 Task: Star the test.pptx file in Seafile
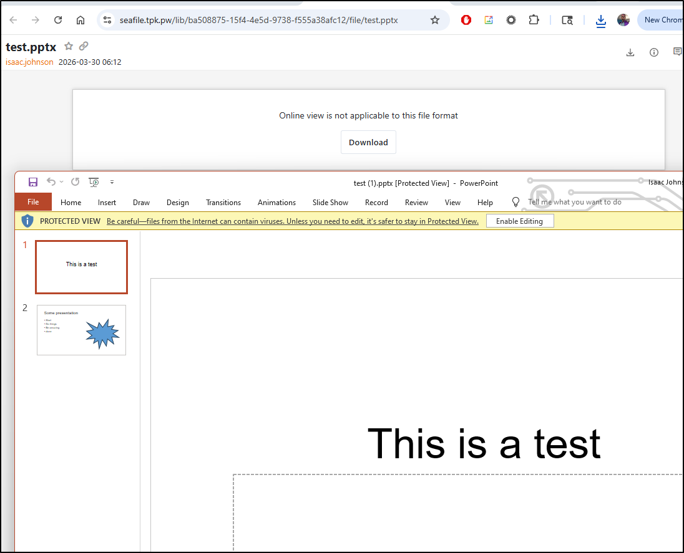[x=69, y=46]
